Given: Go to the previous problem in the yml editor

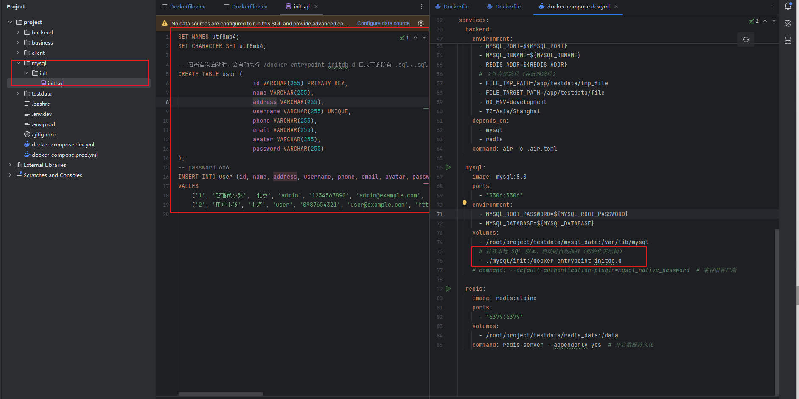Looking at the screenshot, I should pos(765,21).
